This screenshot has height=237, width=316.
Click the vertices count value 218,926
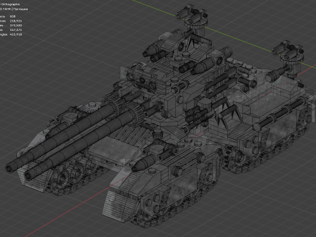tap(16, 21)
